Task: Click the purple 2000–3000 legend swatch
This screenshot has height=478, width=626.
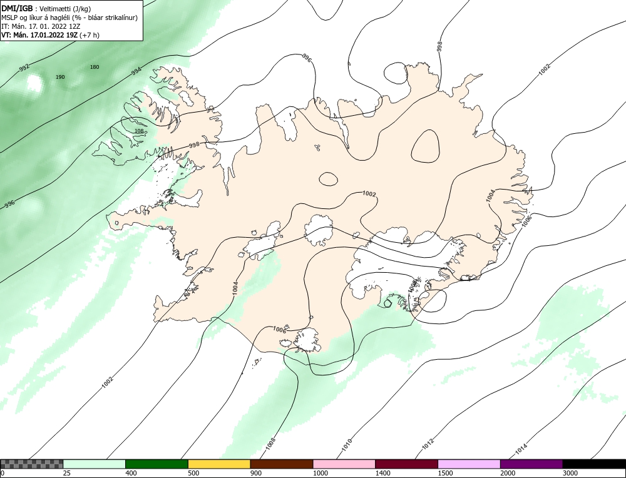Action: 531,464
